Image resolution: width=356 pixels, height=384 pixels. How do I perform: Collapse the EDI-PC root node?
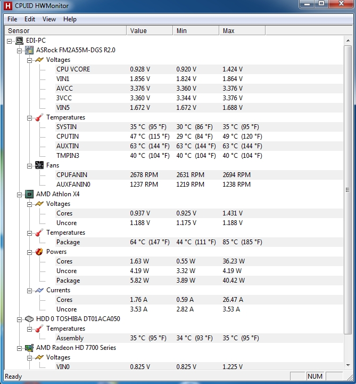[x=10, y=41]
